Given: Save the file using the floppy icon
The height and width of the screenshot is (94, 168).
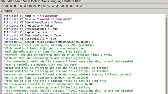Looking at the screenshot, I should 11,6.
